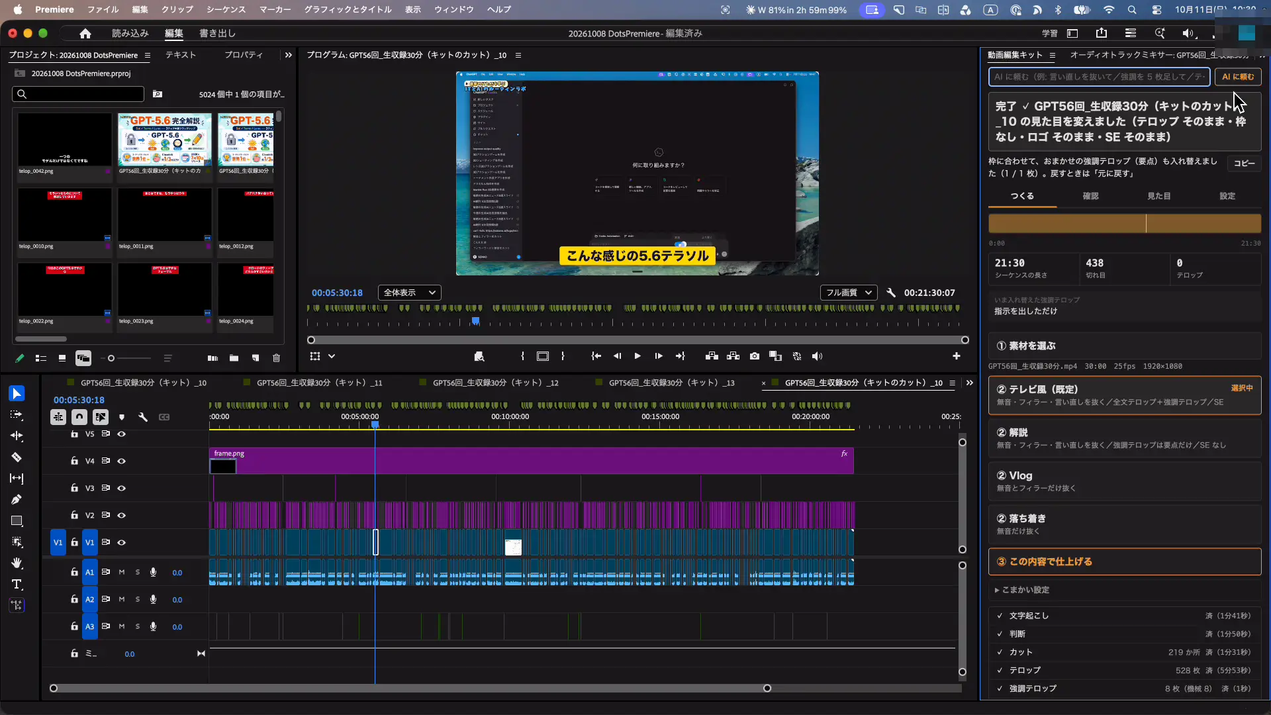
Task: Click the AI に頼む button
Action: (x=1238, y=77)
